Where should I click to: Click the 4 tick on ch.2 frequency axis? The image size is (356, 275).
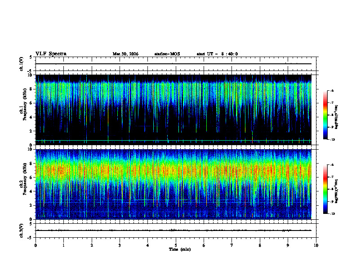pos(31,191)
